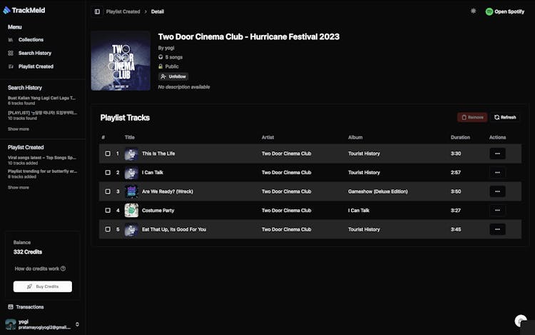Image resolution: width=535 pixels, height=335 pixels.
Task: Select checkbox for This Is The Life
Action: (x=108, y=154)
